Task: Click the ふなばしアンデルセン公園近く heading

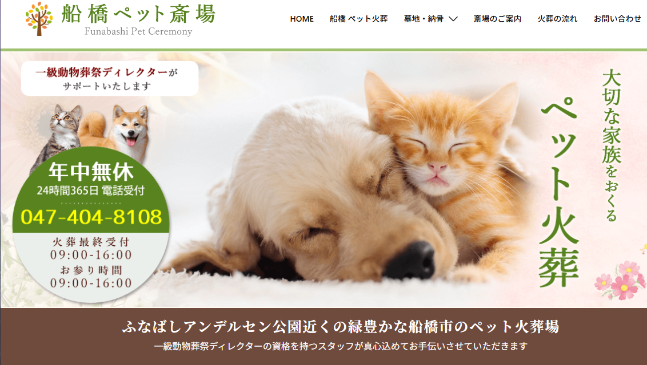Action: click(341, 327)
